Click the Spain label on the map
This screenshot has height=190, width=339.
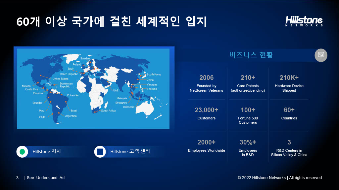click(71, 69)
